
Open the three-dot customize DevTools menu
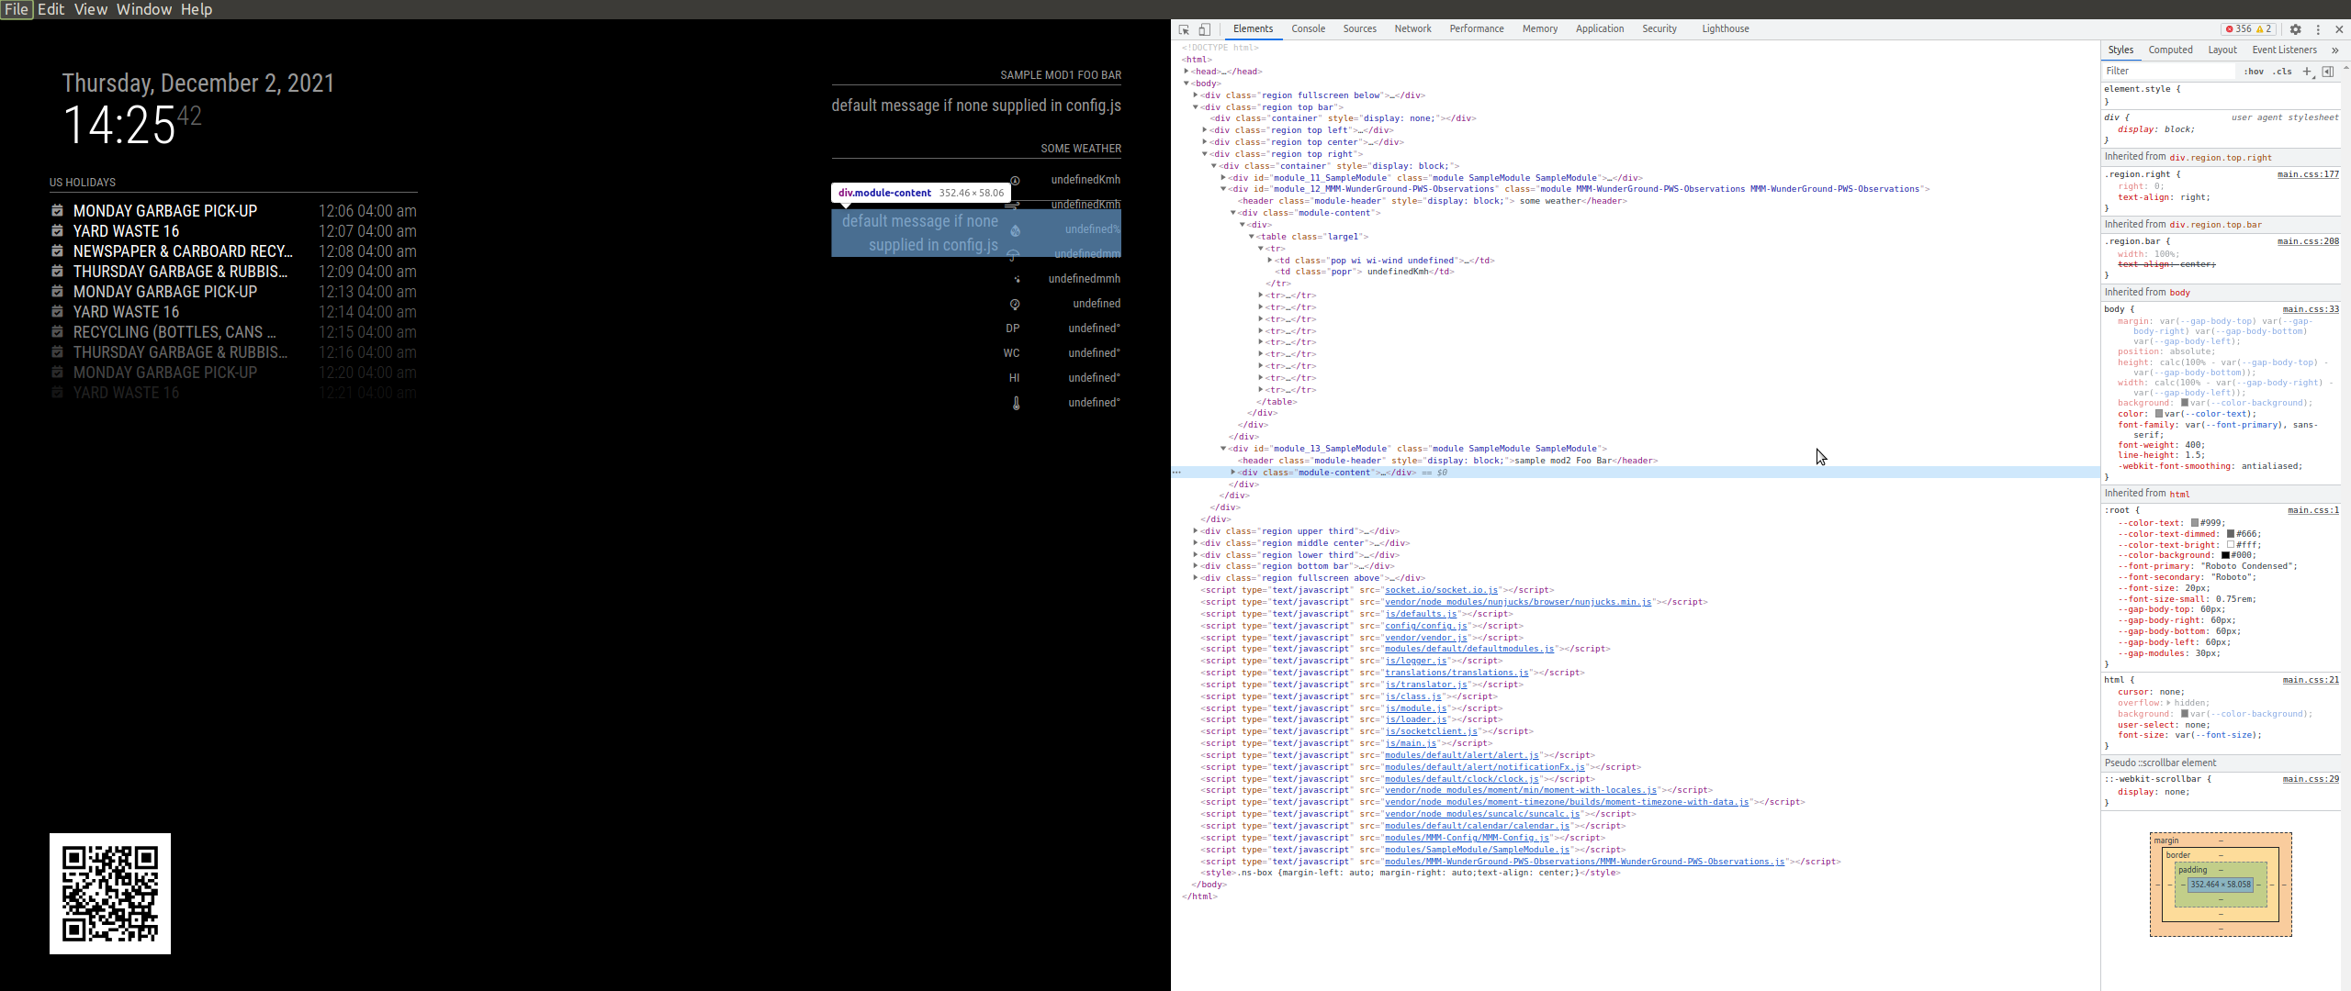2320,28
